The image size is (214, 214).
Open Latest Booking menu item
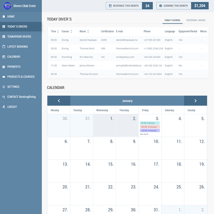(21, 47)
